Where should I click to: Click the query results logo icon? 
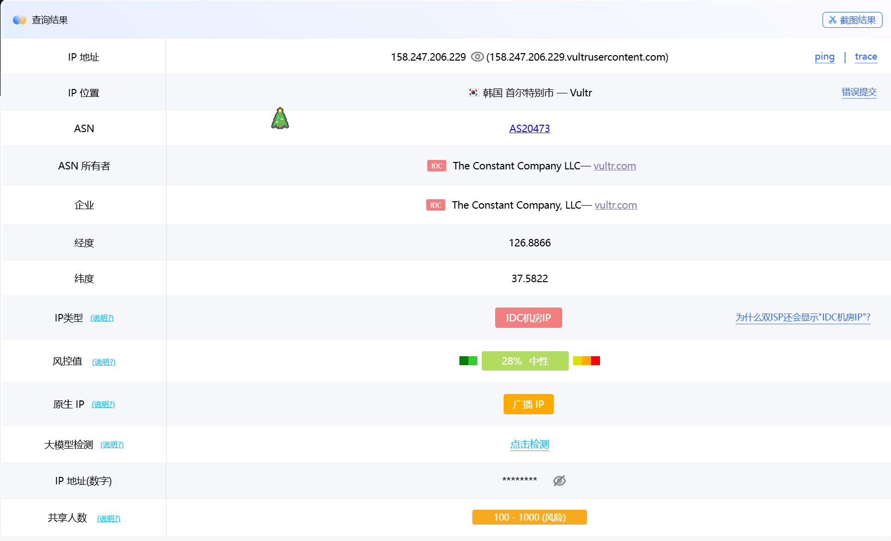(19, 20)
